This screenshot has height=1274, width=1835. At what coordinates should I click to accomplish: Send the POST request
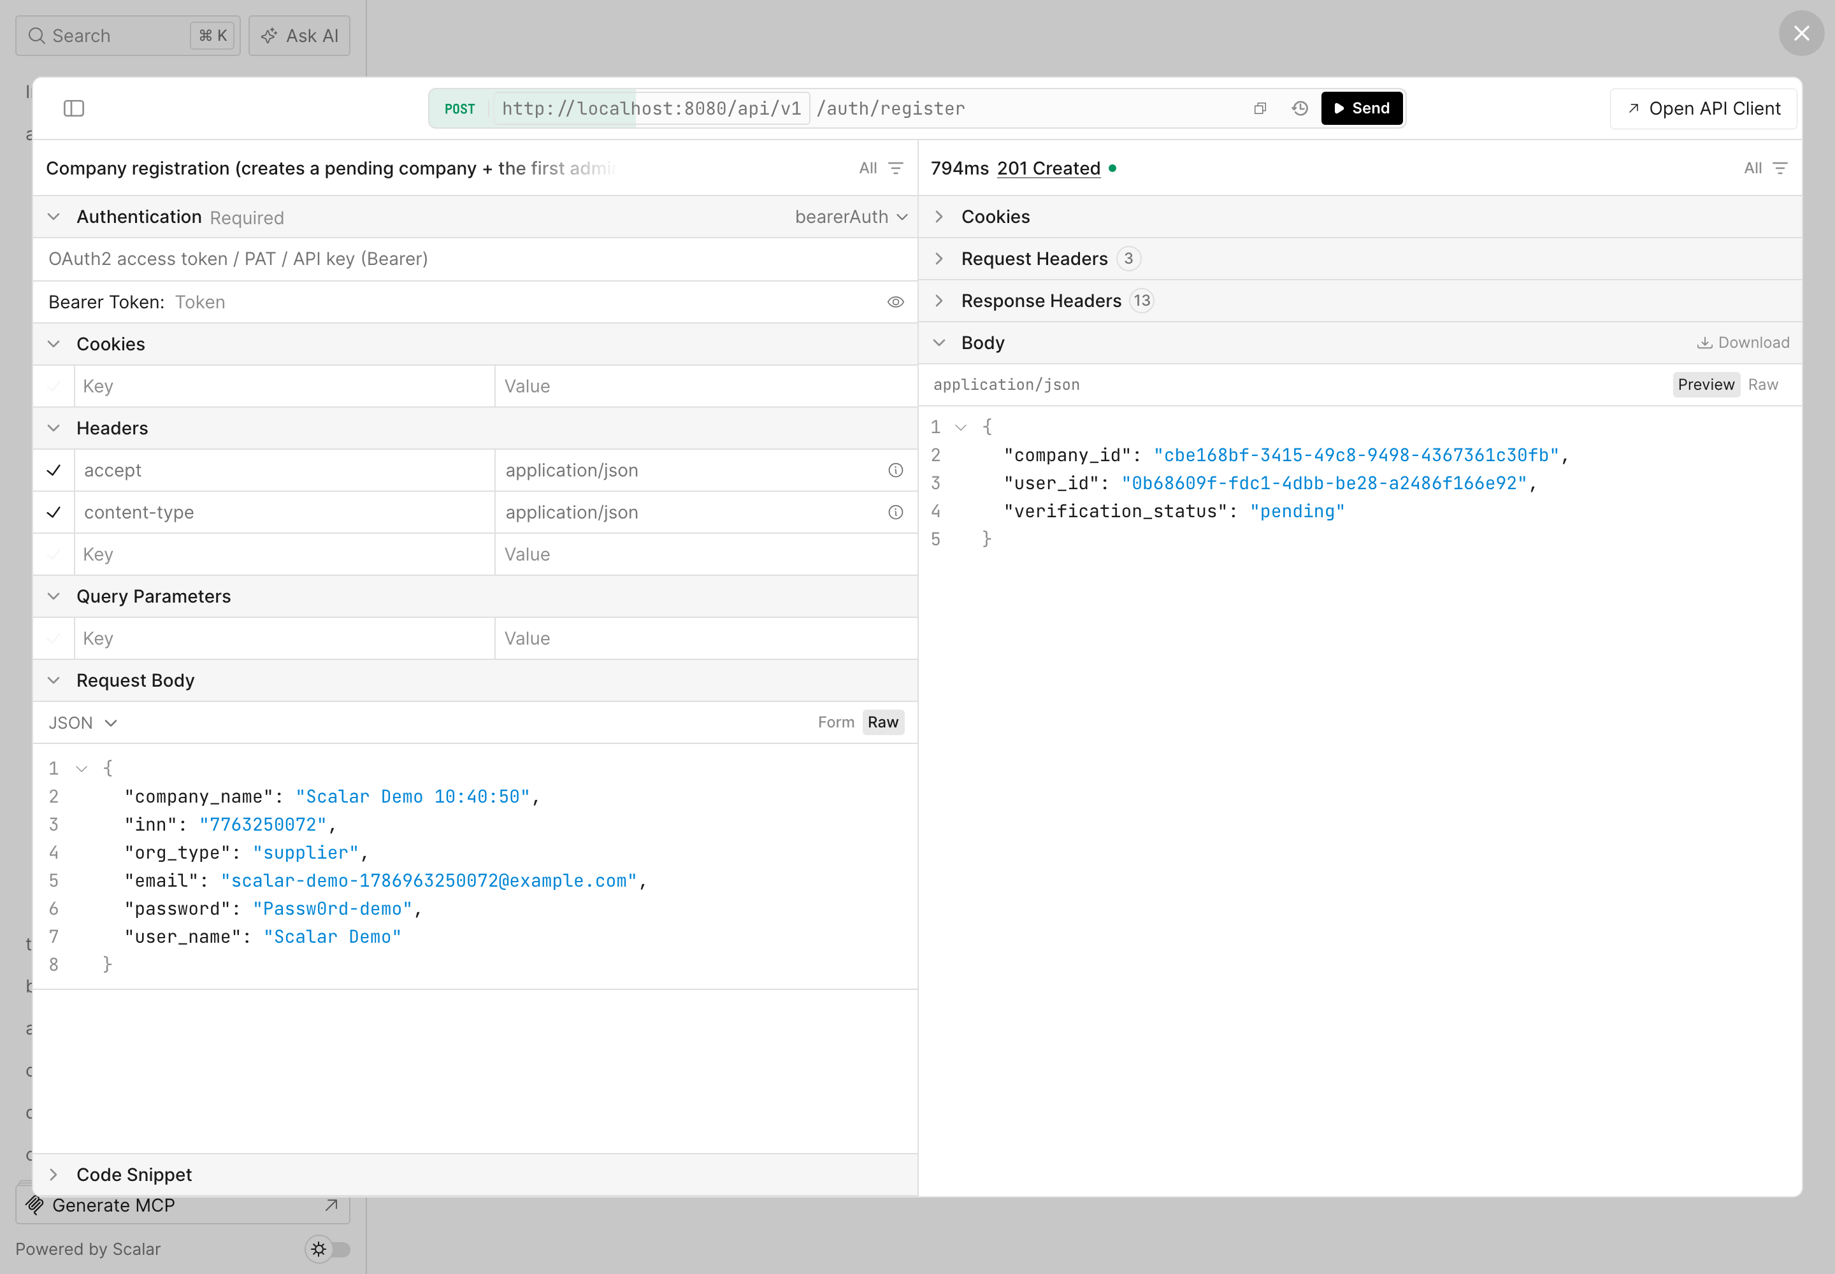pos(1362,108)
